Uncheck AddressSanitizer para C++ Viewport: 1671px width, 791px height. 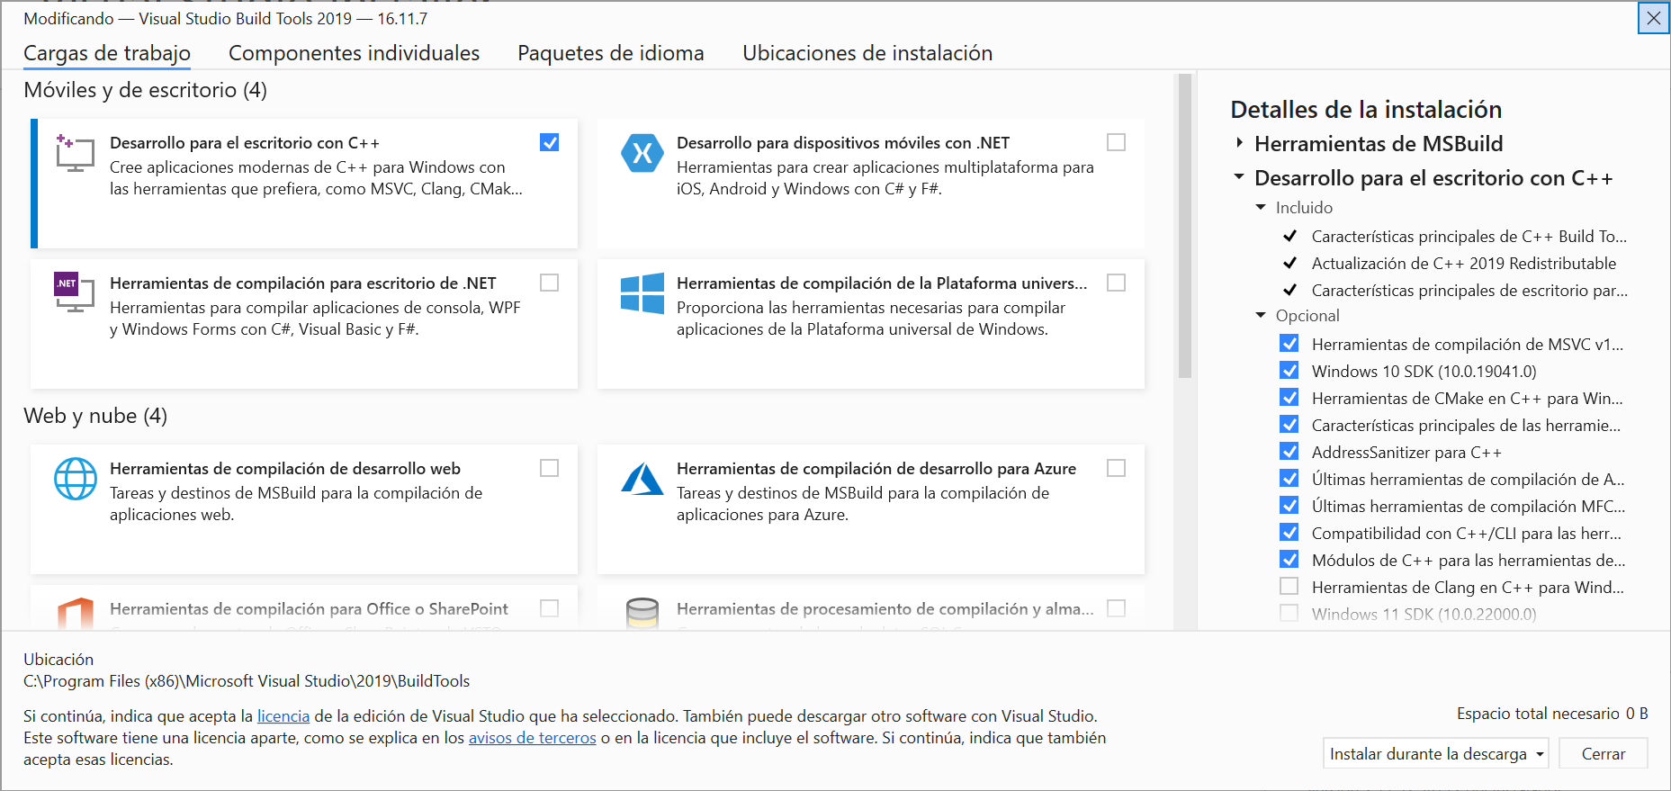[1289, 452]
